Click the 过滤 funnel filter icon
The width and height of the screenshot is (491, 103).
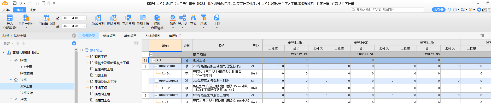click(203, 18)
